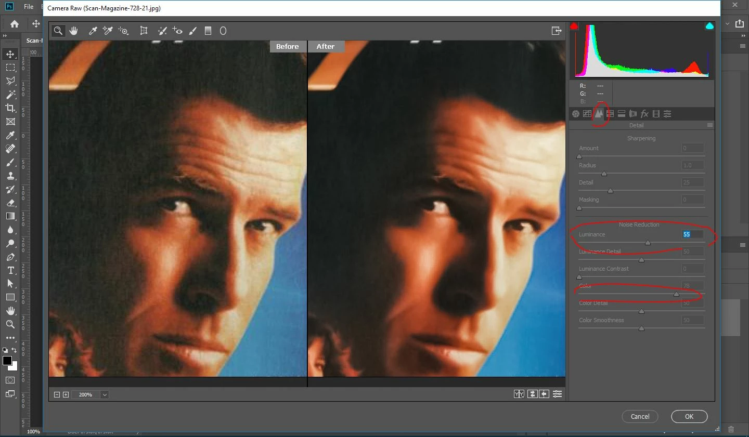
Task: Open the Presets panel tab
Action: tap(667, 114)
